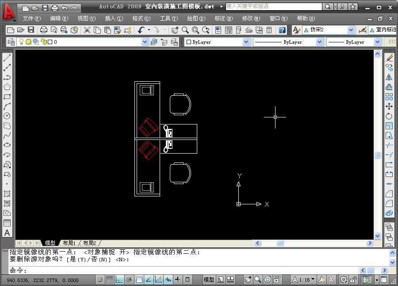Viewport: 398px width, 286px height.
Task: Switch to the 布局1 layout tab
Action: [69, 243]
